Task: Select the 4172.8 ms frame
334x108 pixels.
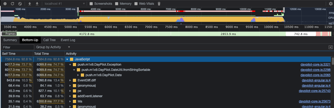Action: point(87,34)
